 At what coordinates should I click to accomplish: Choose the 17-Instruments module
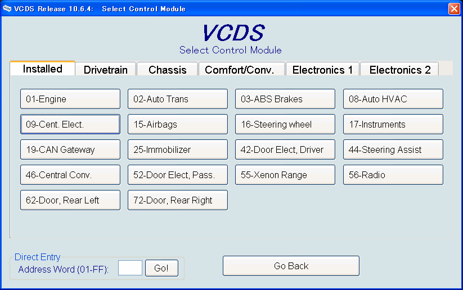pos(393,124)
